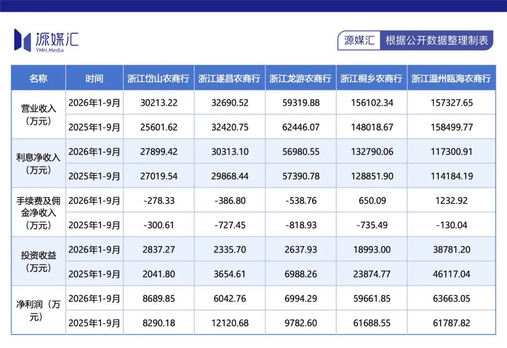
Task: Select the 根据公开数据整理制表 caption
Action: (437, 40)
